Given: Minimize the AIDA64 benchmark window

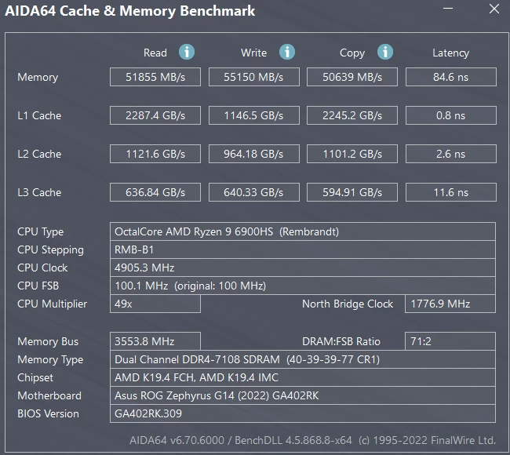Looking at the screenshot, I should tap(448, 9).
